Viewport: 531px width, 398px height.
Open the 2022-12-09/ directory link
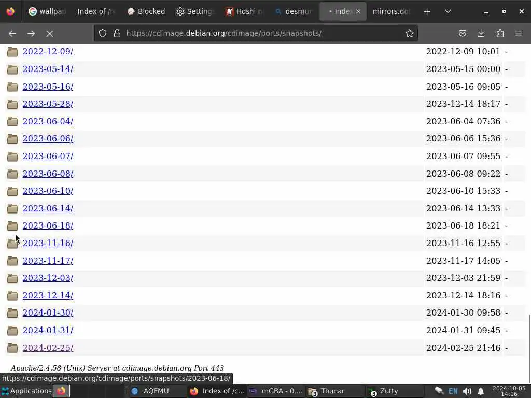(x=48, y=51)
